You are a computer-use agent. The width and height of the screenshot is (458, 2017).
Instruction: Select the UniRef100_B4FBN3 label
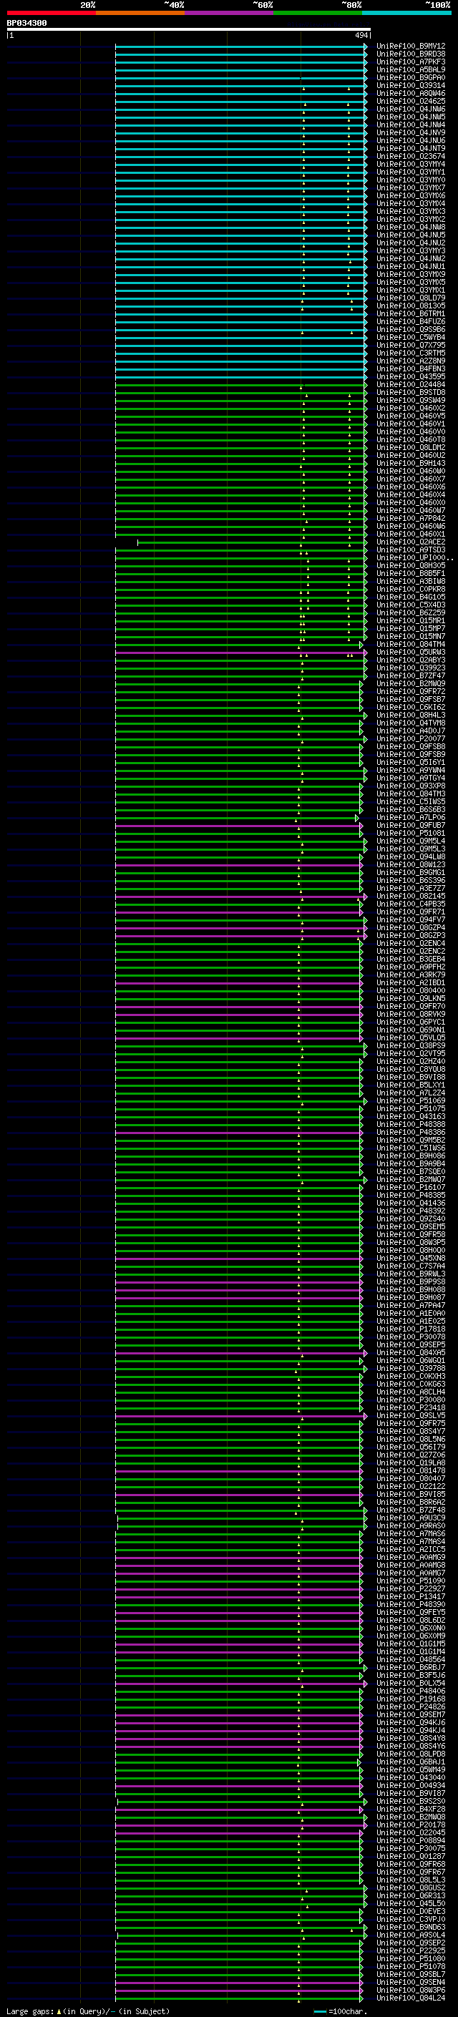coord(411,368)
